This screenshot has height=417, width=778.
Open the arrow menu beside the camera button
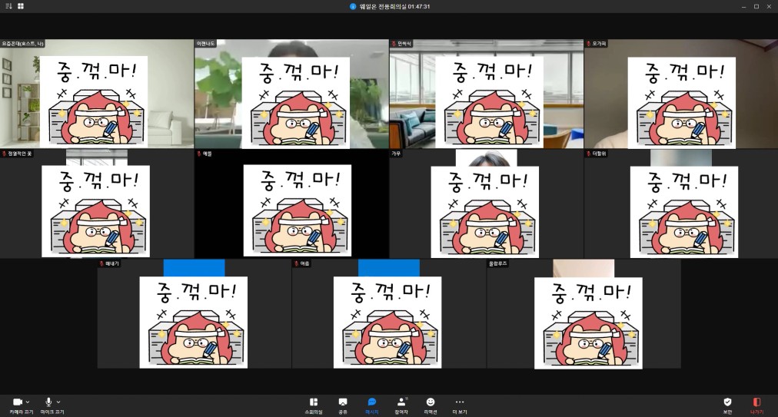coord(28,402)
